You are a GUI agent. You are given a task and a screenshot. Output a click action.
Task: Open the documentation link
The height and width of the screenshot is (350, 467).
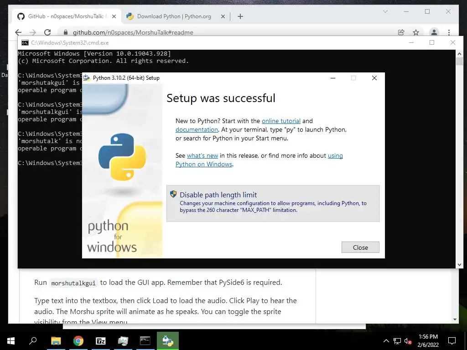(197, 129)
